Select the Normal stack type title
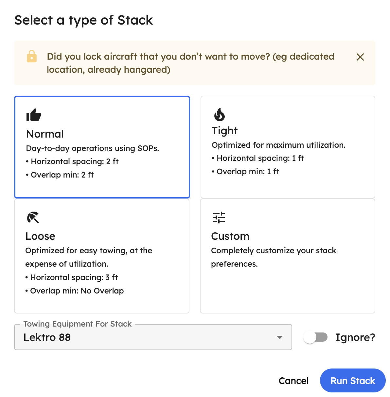 click(45, 134)
